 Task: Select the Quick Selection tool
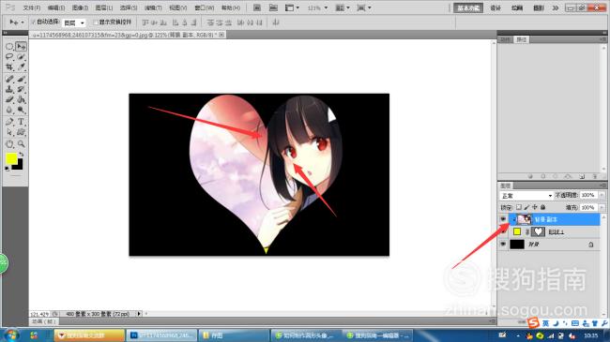point(21,57)
